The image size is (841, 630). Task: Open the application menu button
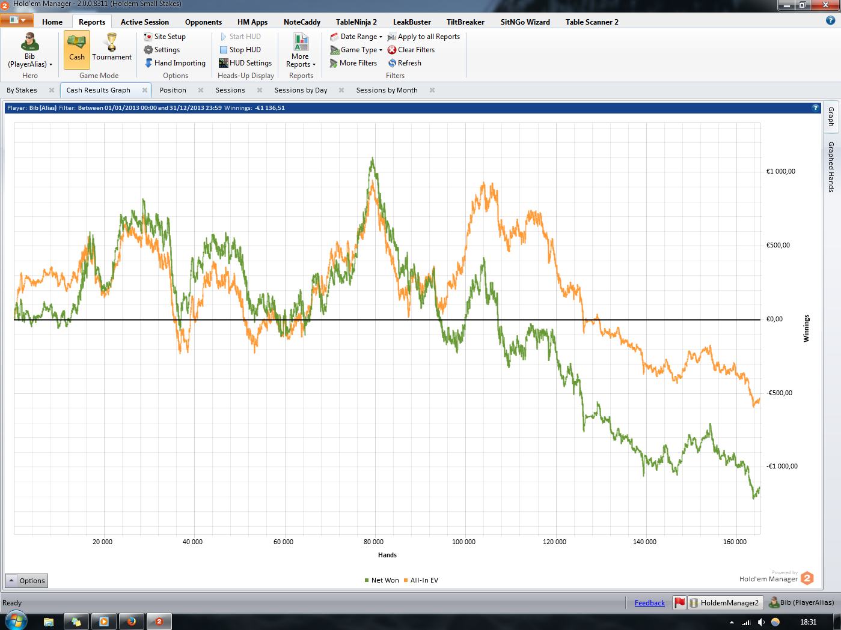(17, 20)
